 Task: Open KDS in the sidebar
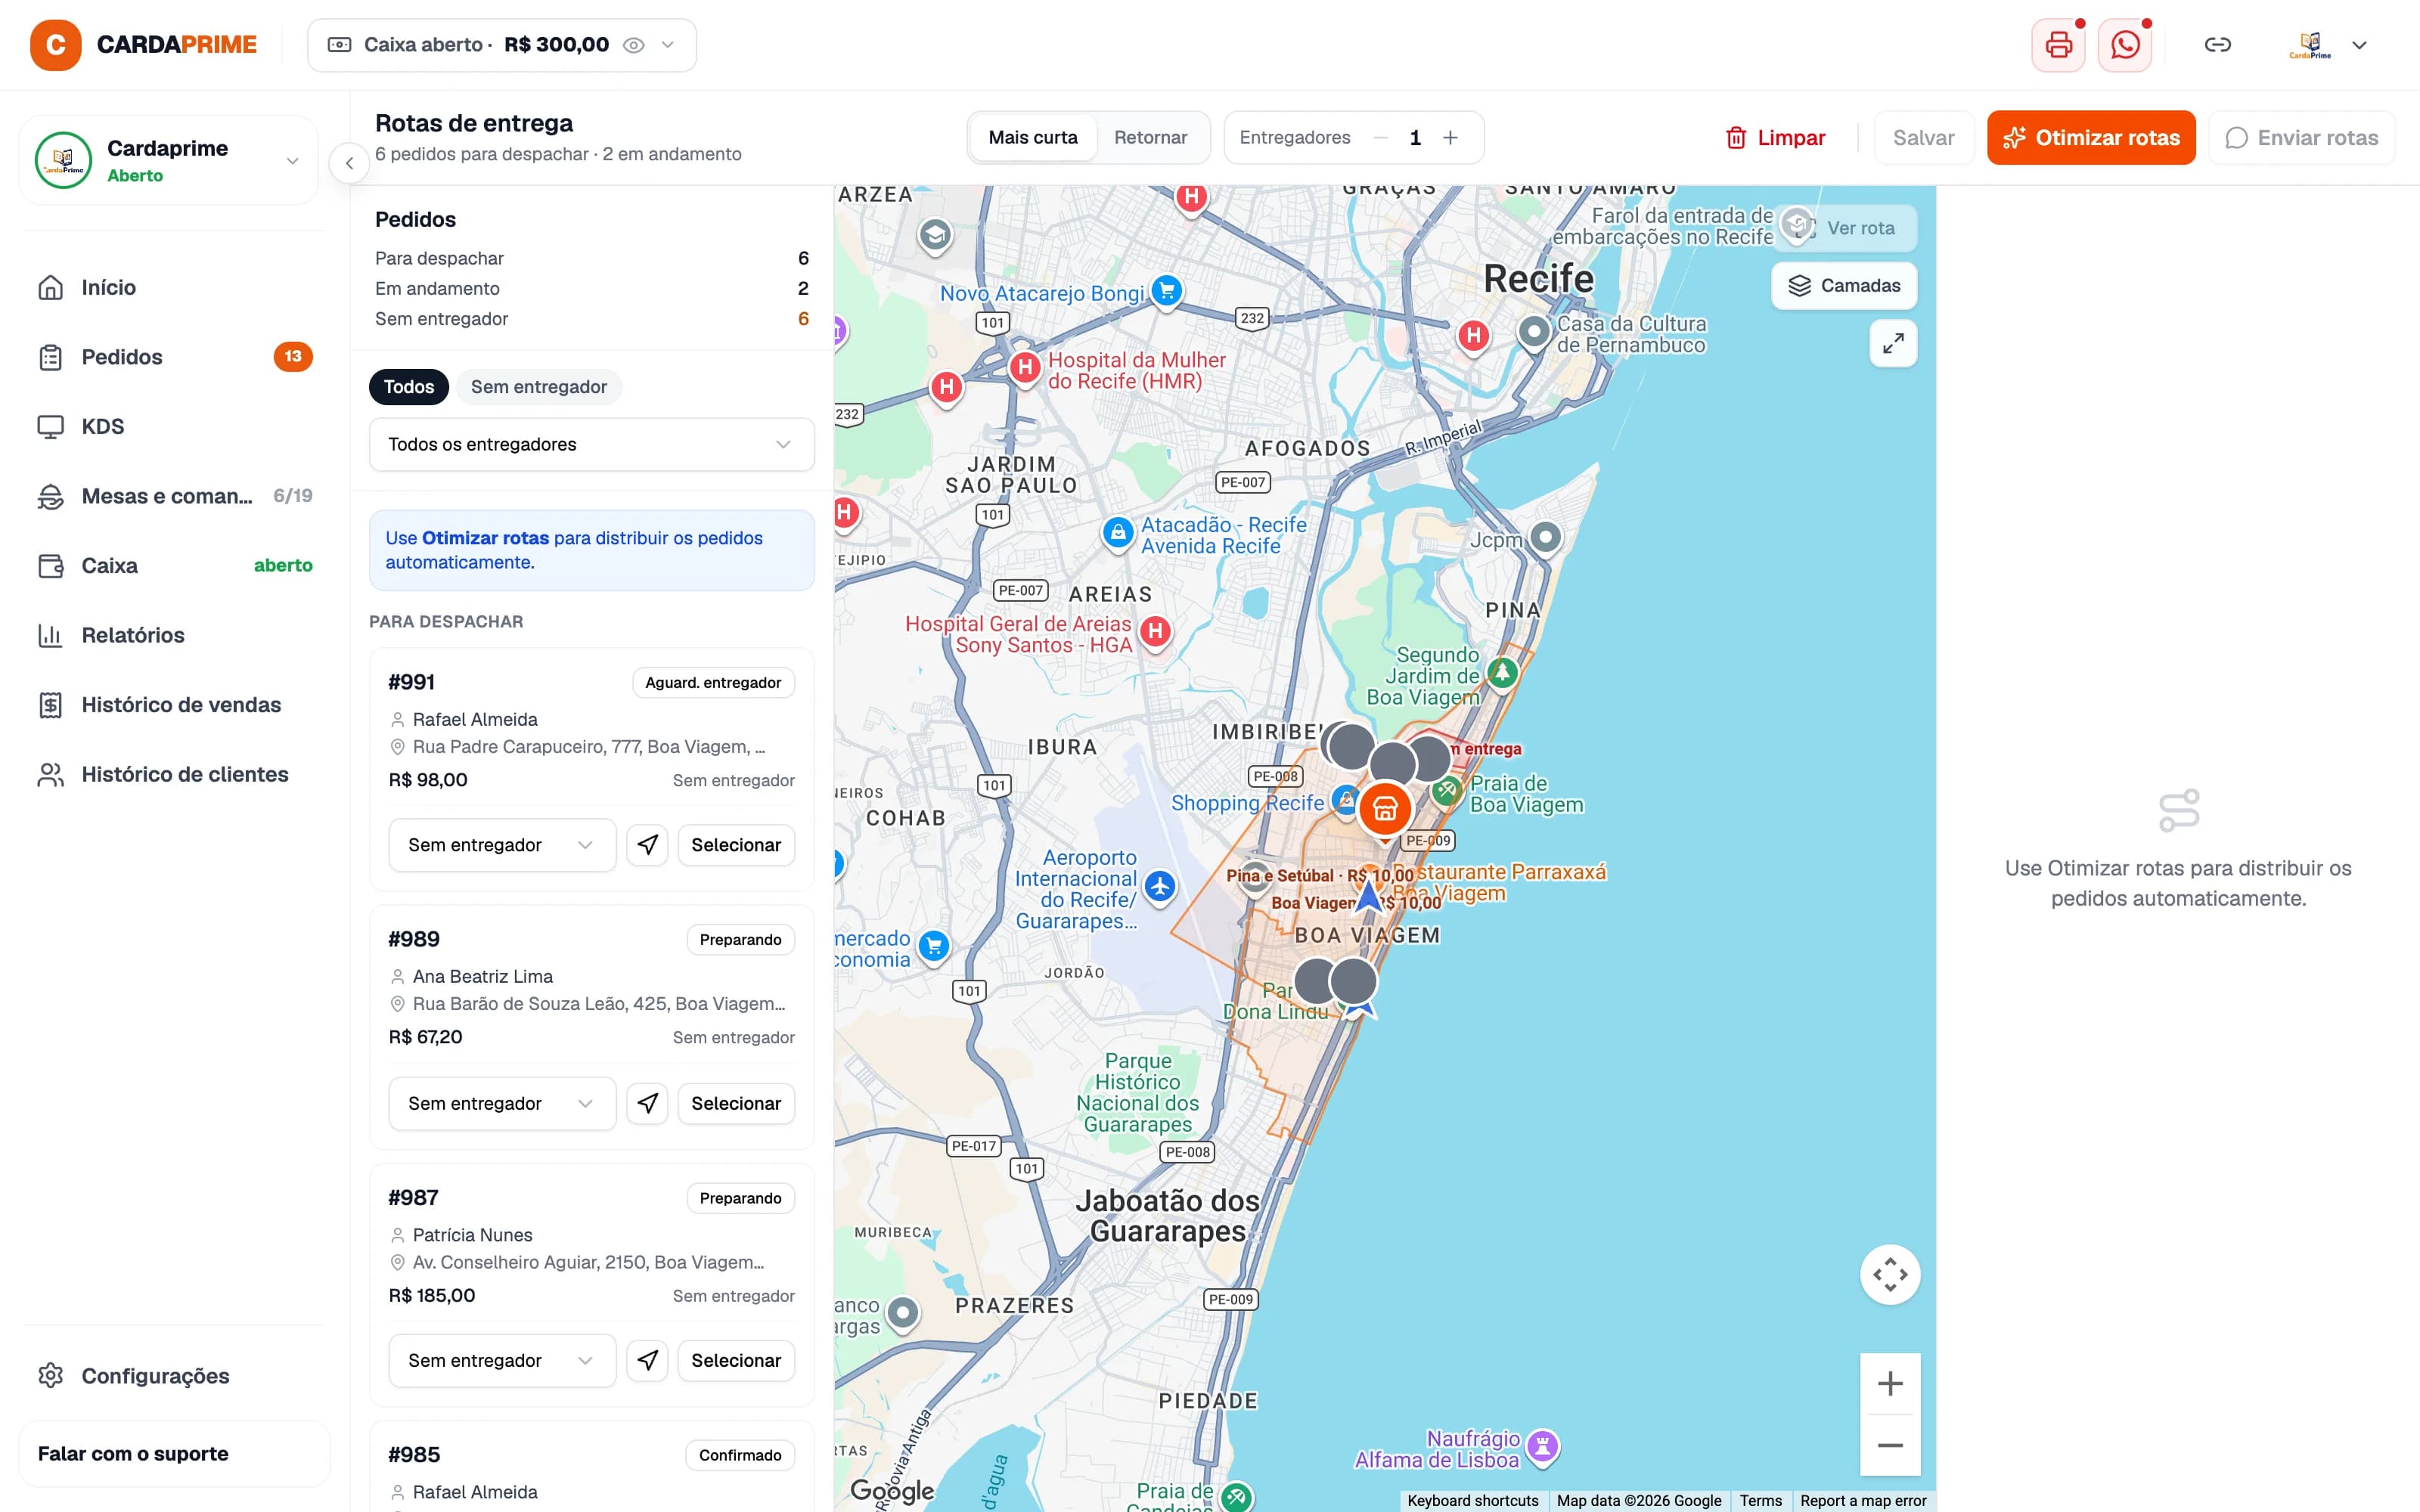175,427
